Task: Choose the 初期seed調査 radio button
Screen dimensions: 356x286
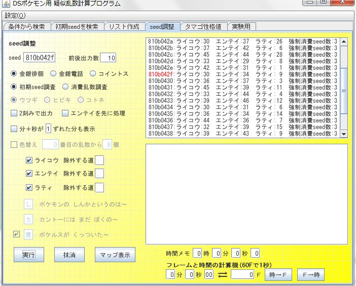Action: [33, 87]
